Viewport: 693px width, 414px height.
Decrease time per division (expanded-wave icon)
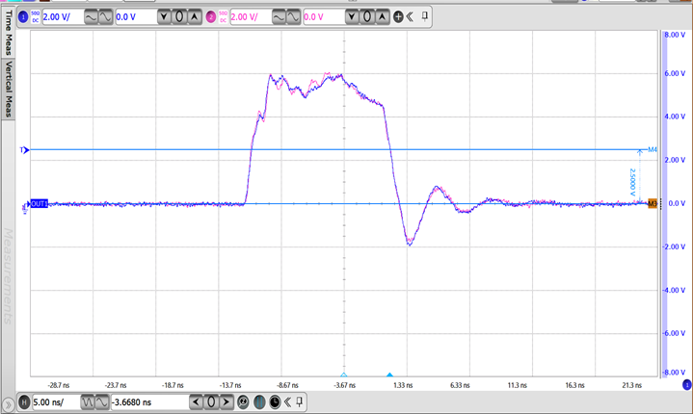pos(102,402)
